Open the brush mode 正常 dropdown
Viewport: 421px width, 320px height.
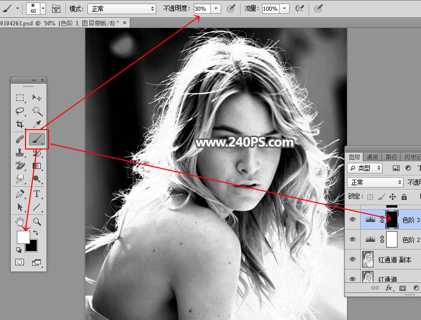(x=122, y=9)
